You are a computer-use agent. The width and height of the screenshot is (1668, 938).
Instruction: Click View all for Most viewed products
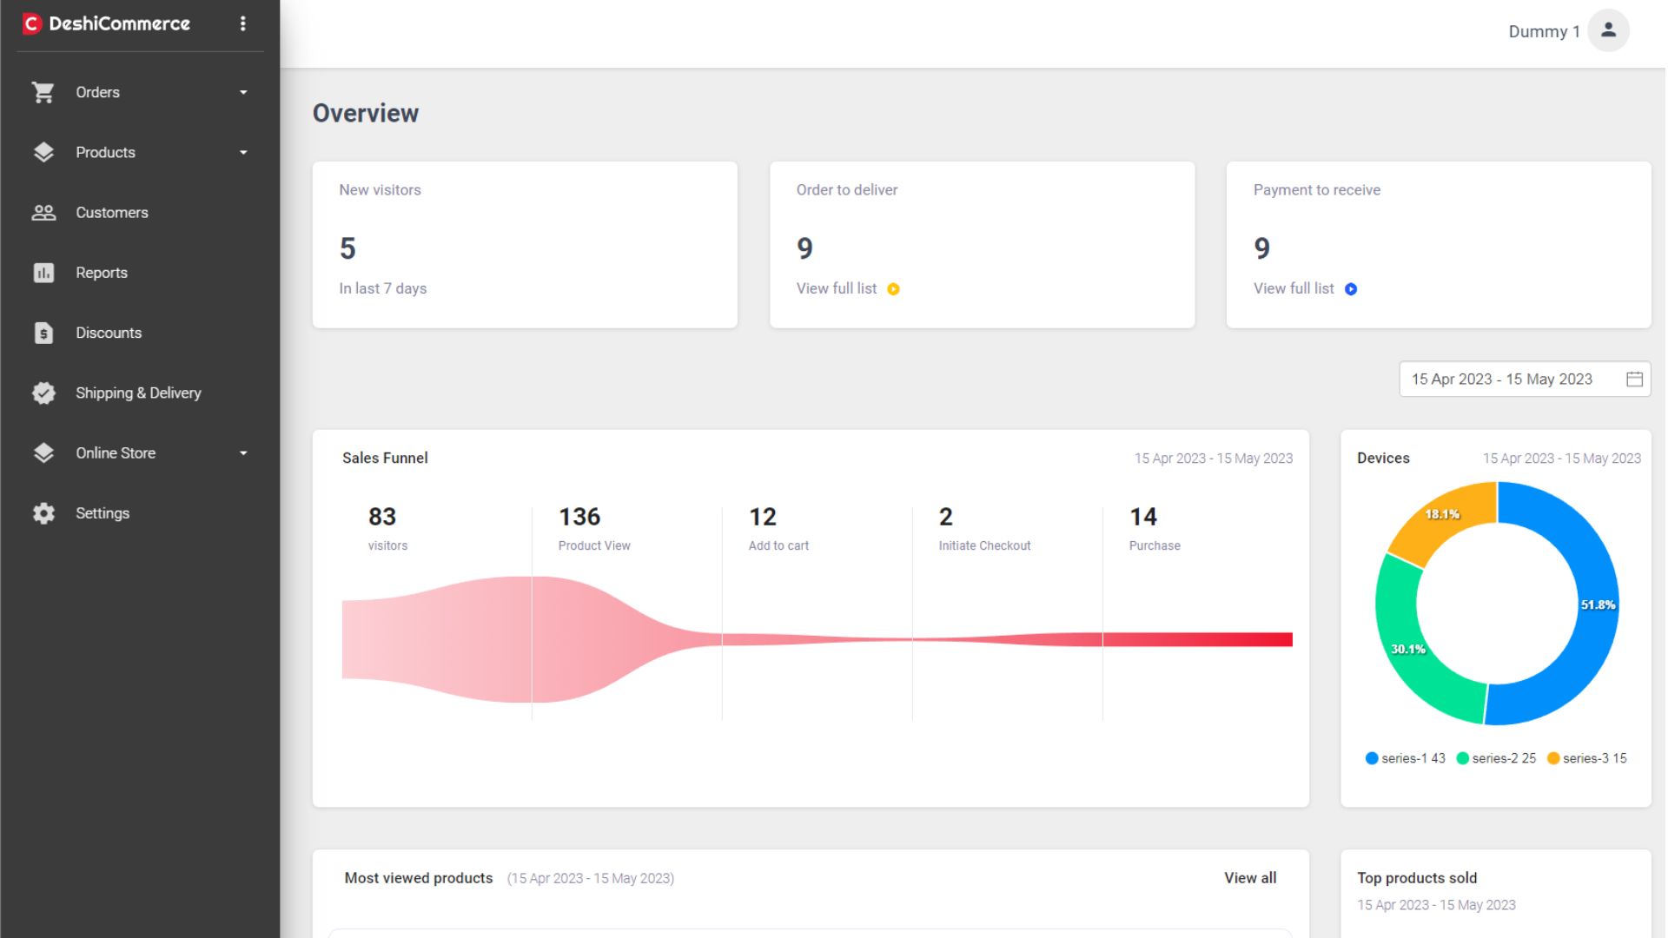[x=1249, y=878]
